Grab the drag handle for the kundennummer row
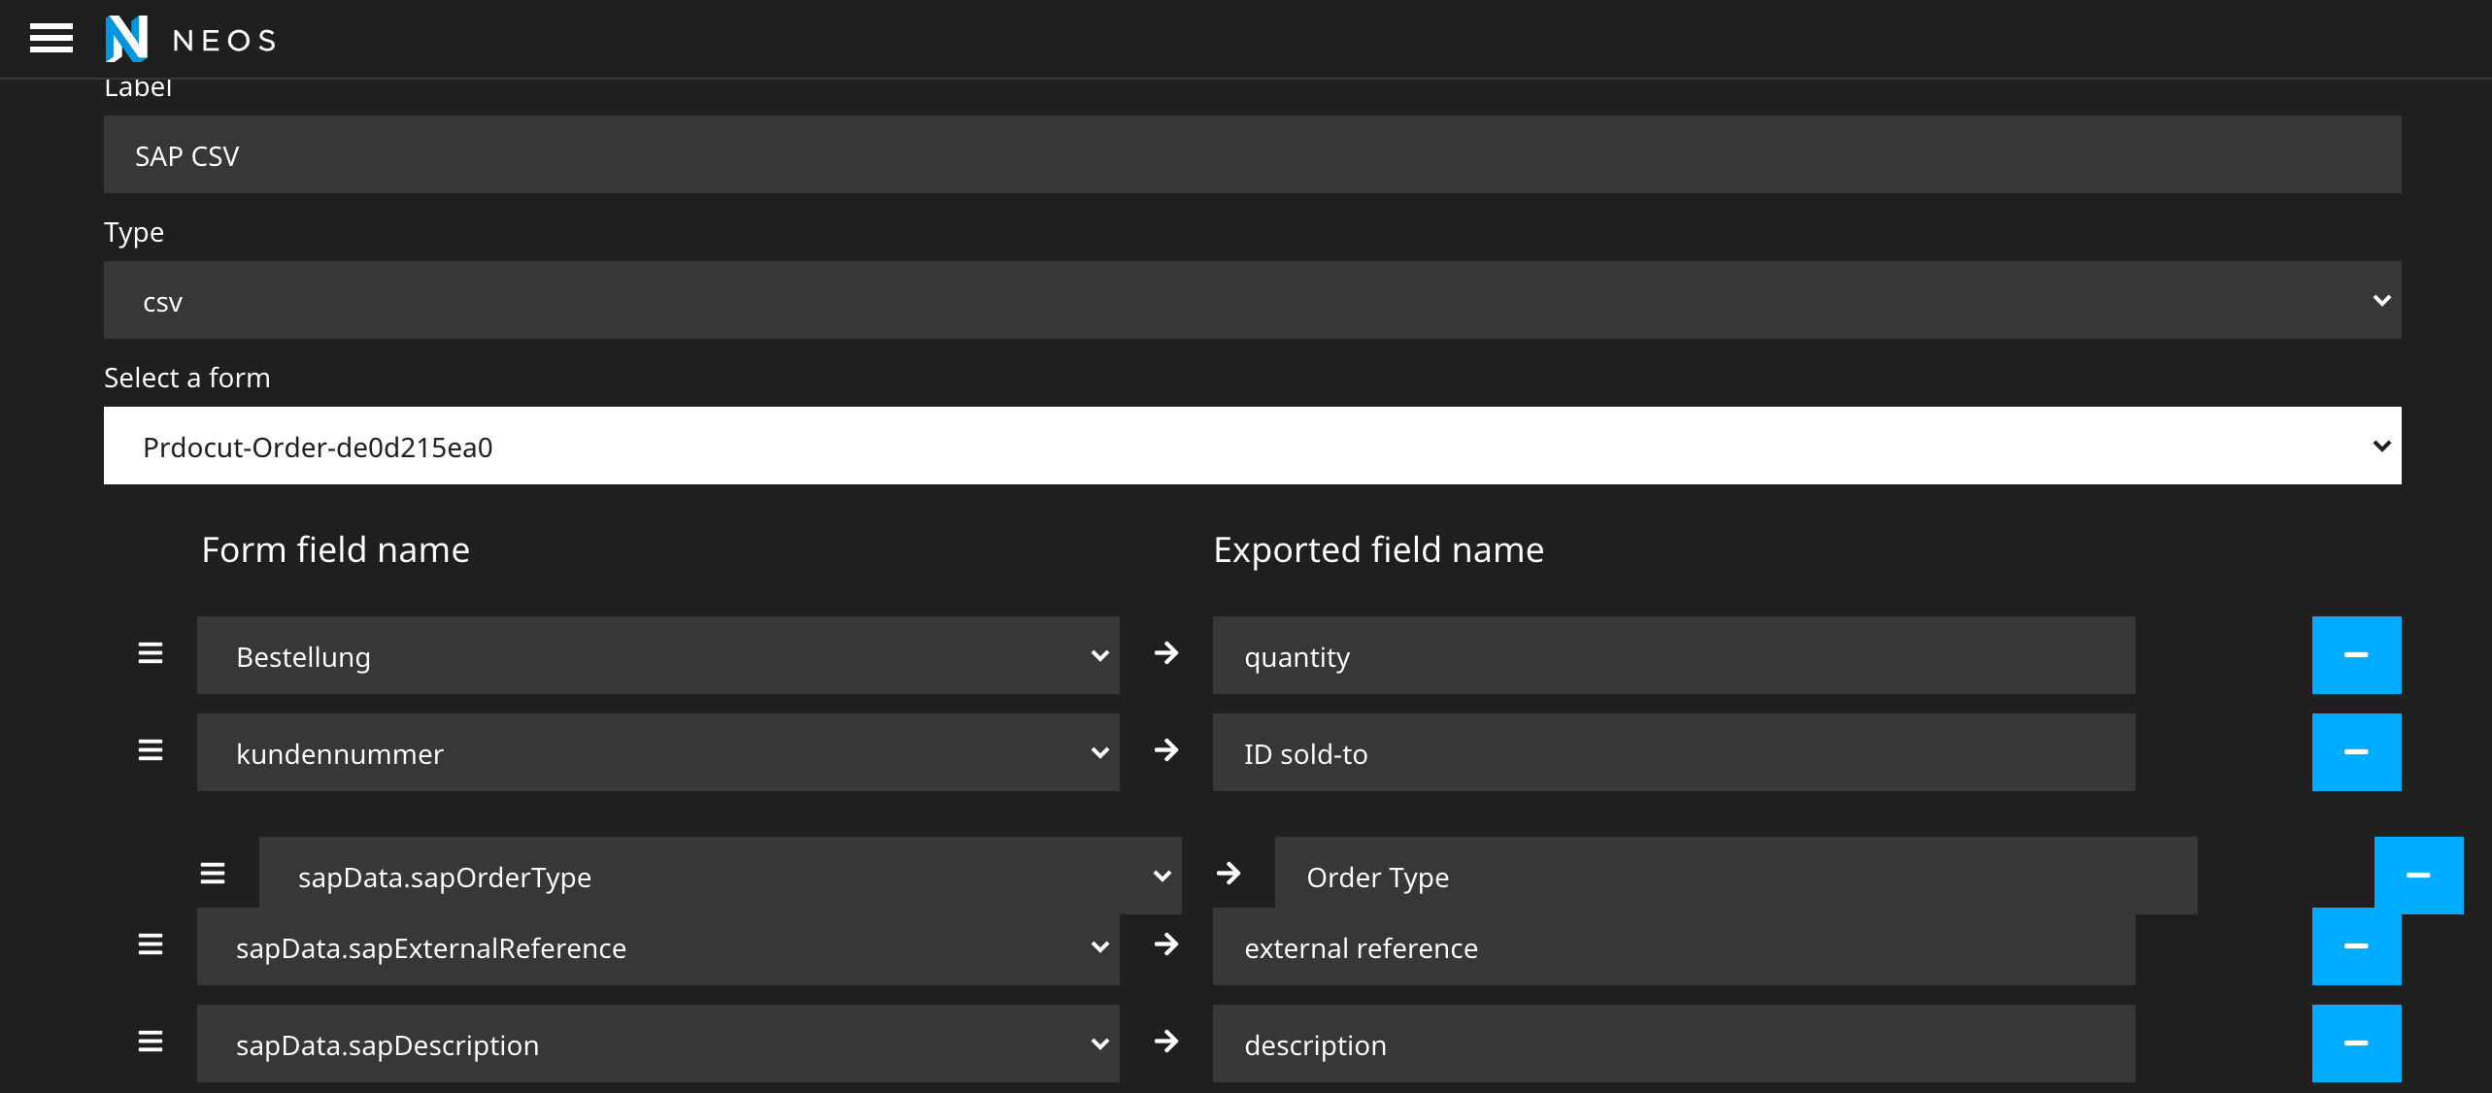This screenshot has height=1093, width=2492. 151,750
